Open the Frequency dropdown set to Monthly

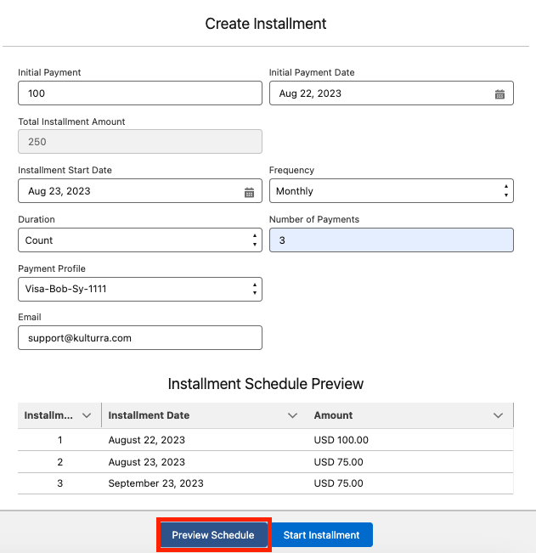(391, 191)
